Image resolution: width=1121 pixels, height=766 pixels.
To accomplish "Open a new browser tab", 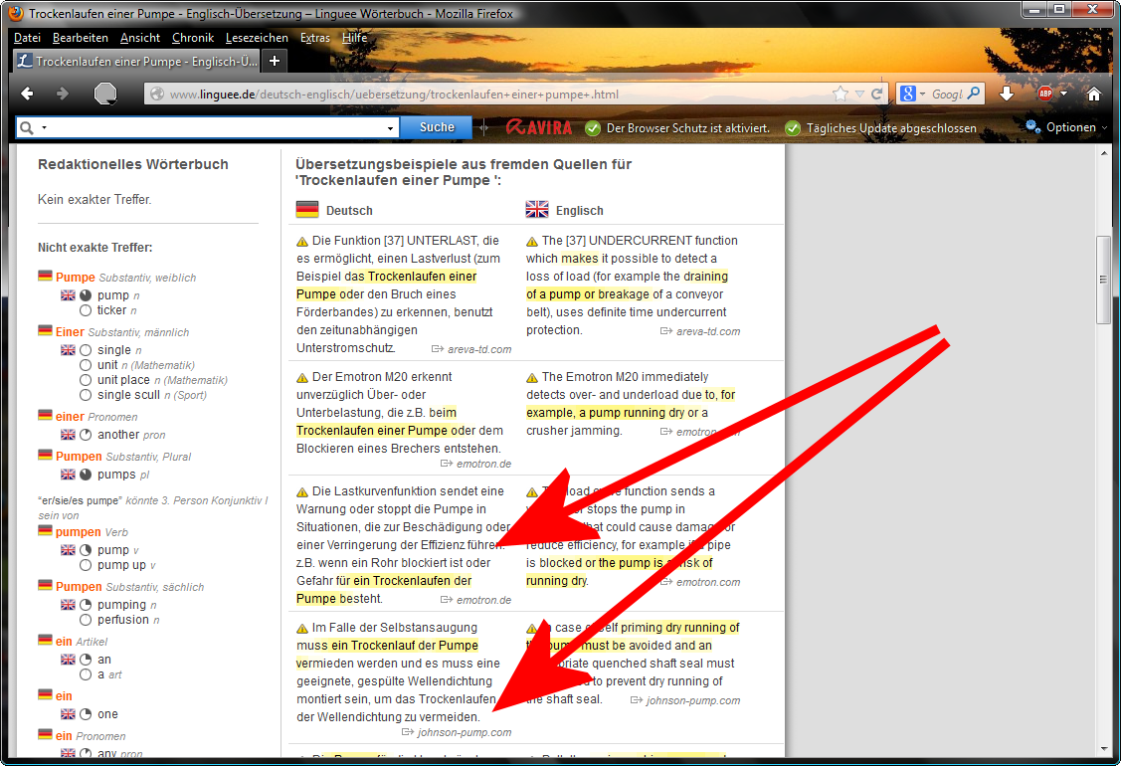I will [275, 61].
